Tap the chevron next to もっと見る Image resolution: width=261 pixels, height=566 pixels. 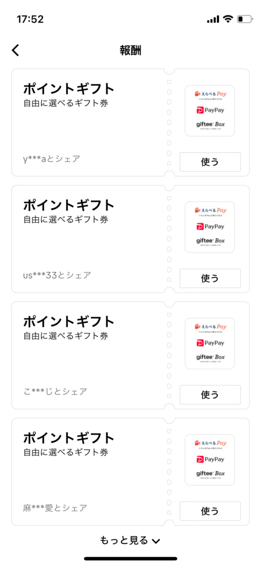coord(156,541)
